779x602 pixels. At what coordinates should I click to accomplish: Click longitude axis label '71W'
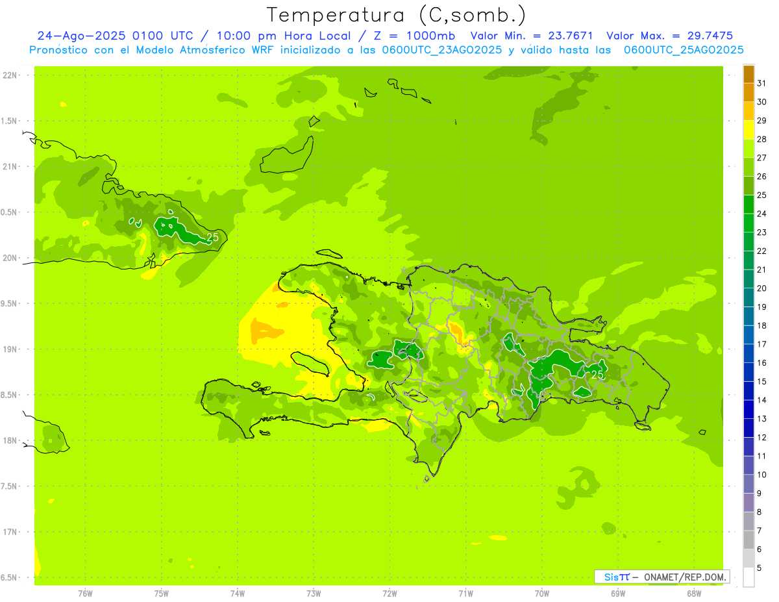[465, 594]
